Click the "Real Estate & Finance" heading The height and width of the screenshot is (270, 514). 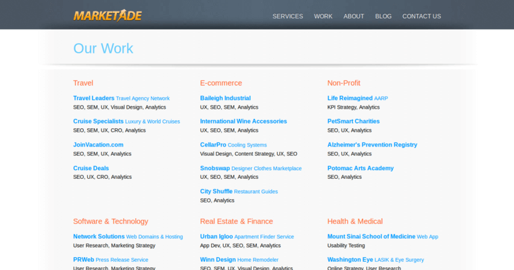236,221
